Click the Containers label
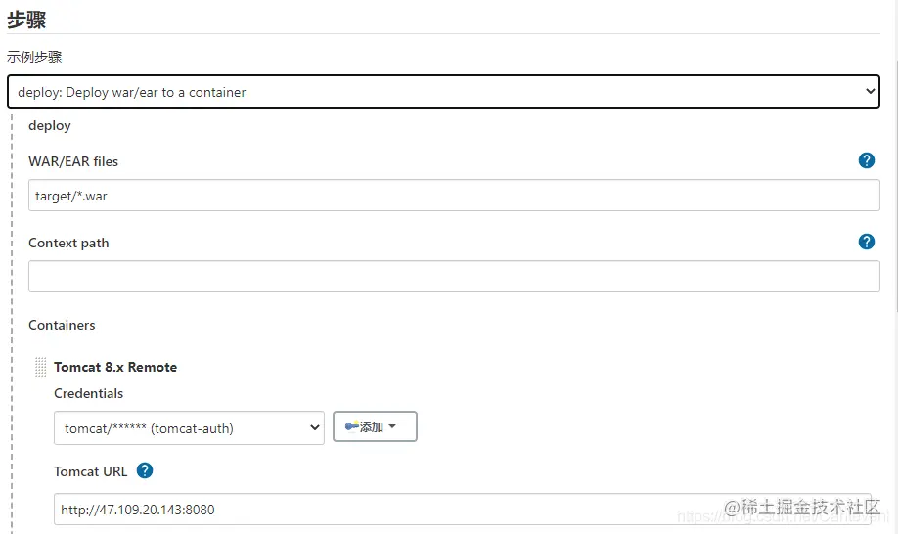898x534 pixels. click(x=62, y=325)
